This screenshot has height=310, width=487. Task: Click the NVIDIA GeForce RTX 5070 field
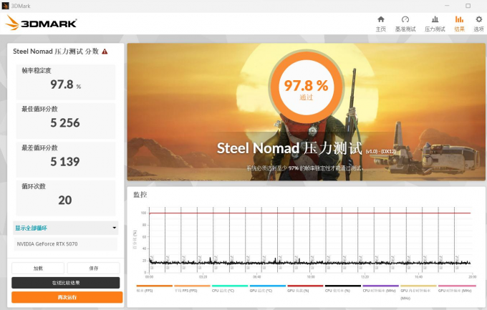tap(66, 244)
